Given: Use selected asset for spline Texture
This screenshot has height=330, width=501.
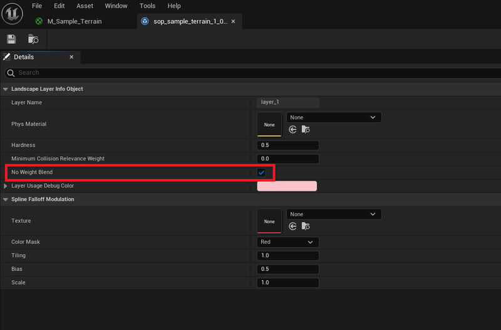Looking at the screenshot, I should pos(292,226).
